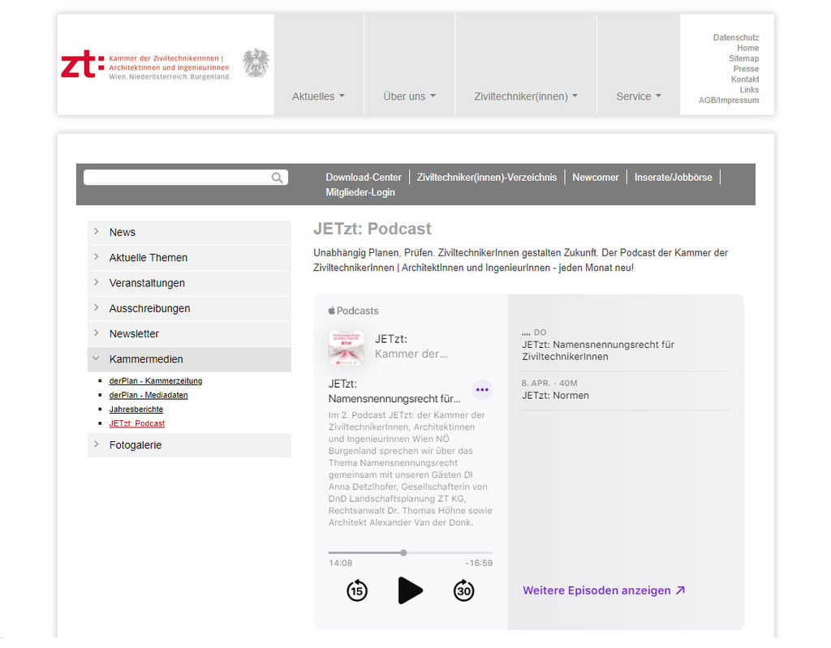Viewport: 831px width, 648px height.
Task: Open the JETzt: Podcast sidebar link
Action: [136, 424]
